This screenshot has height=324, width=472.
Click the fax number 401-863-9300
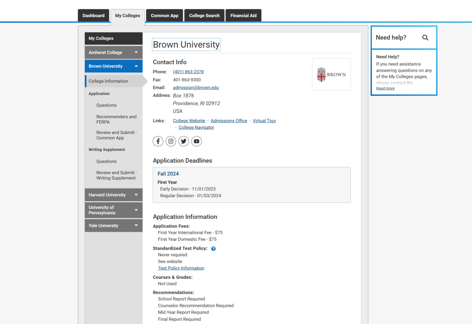pyautogui.click(x=187, y=80)
